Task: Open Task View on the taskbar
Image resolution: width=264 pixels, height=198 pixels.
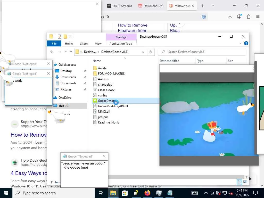Action: pyautogui.click(x=101, y=193)
